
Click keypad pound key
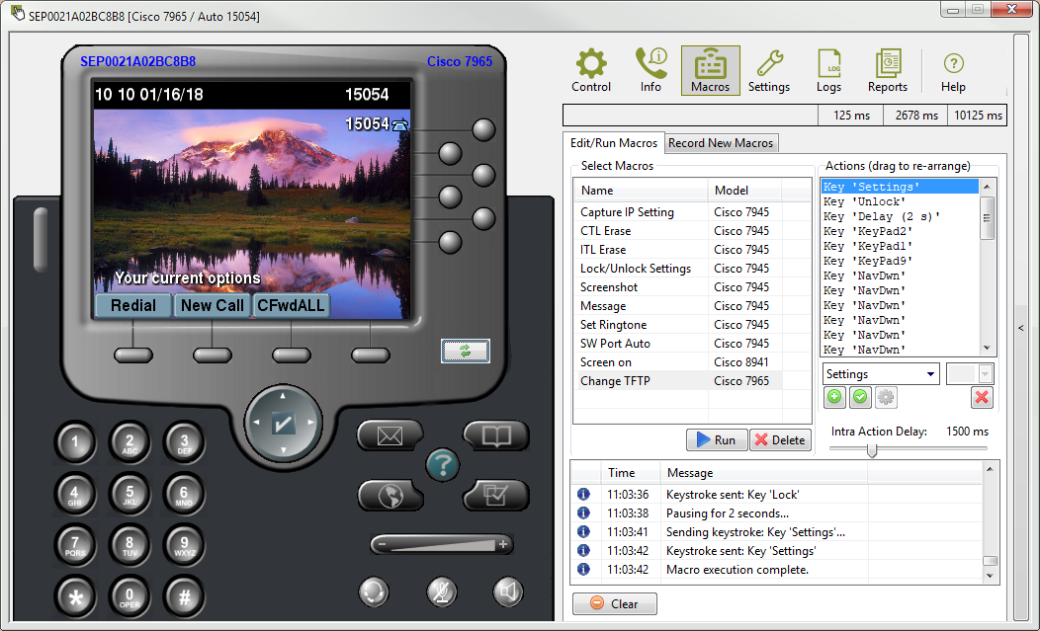(185, 597)
